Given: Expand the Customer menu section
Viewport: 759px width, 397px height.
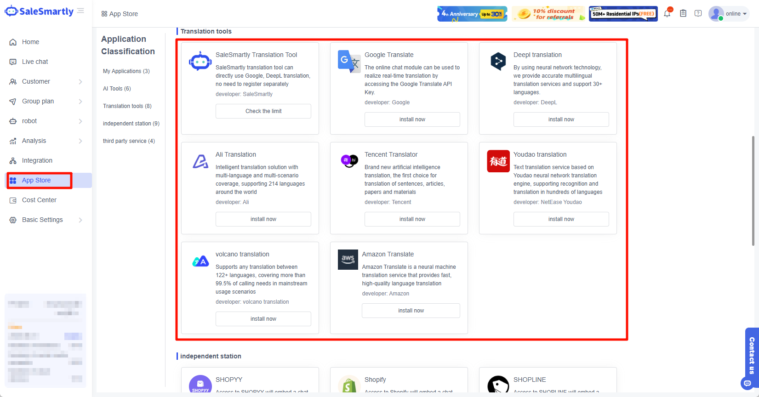Looking at the screenshot, I should click(46, 81).
